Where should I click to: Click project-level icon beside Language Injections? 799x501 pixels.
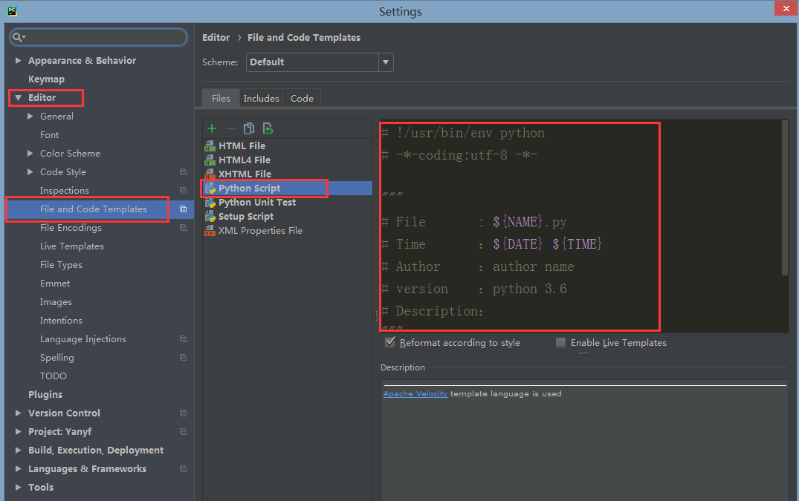point(183,338)
